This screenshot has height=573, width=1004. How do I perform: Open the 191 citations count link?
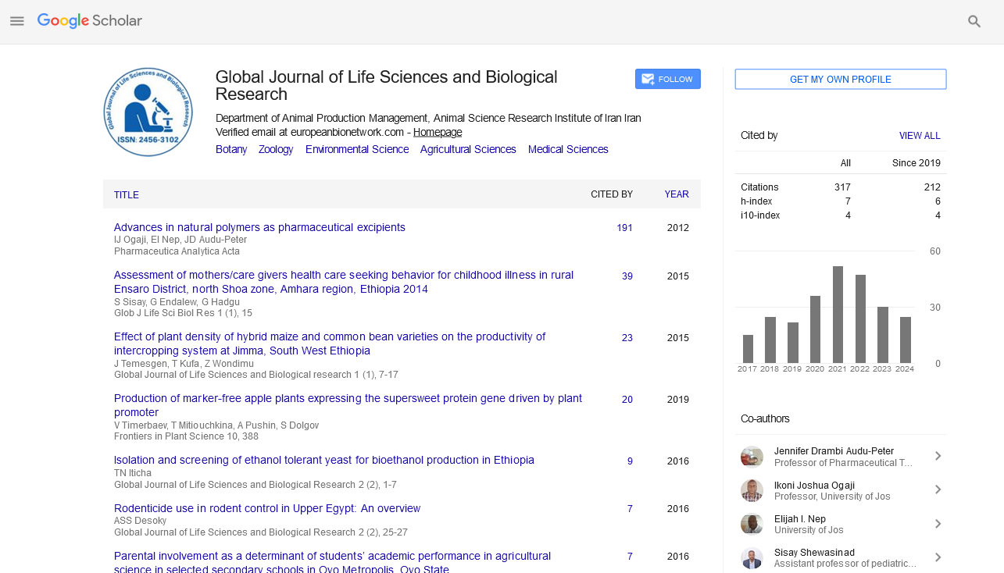[624, 228]
